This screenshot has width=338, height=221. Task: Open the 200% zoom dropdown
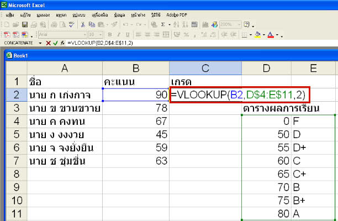239,25
